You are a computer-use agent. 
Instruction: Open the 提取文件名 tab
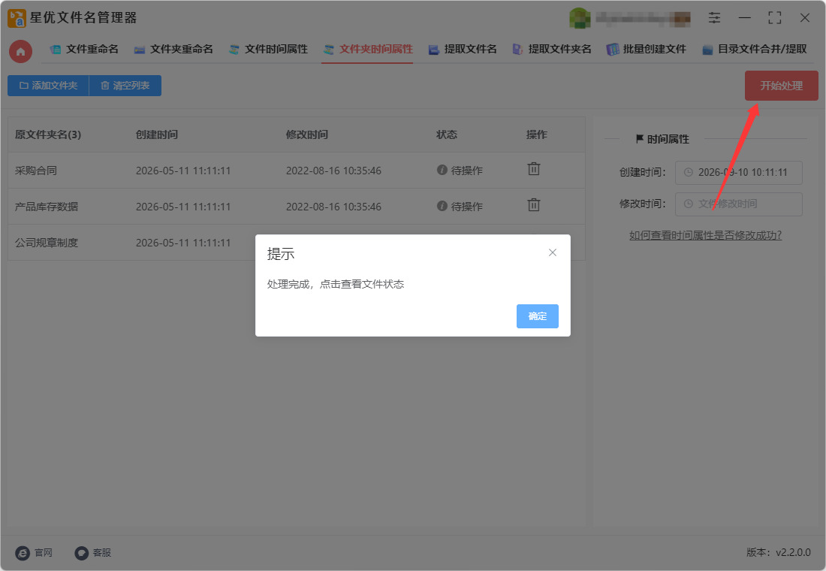(463, 49)
